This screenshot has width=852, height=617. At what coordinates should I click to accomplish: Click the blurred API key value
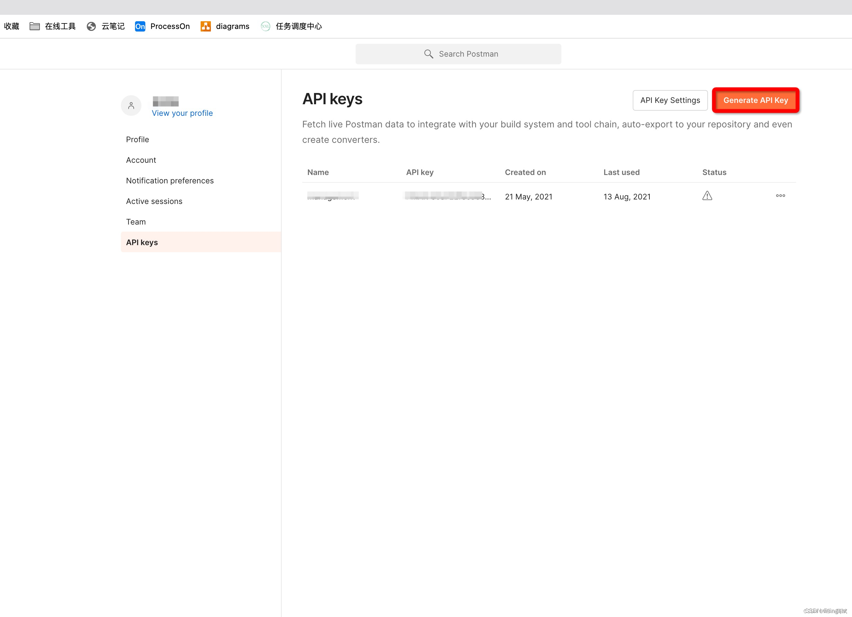click(447, 196)
